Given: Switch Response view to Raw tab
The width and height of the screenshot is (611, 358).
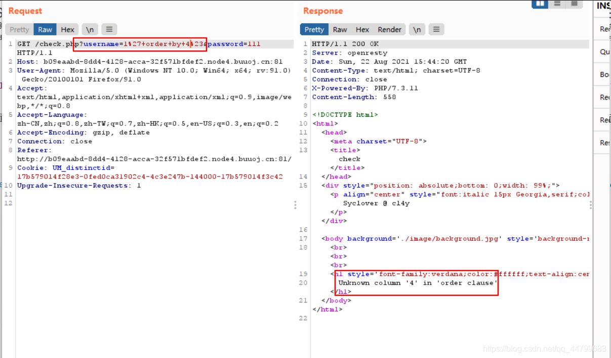Looking at the screenshot, I should coord(340,29).
